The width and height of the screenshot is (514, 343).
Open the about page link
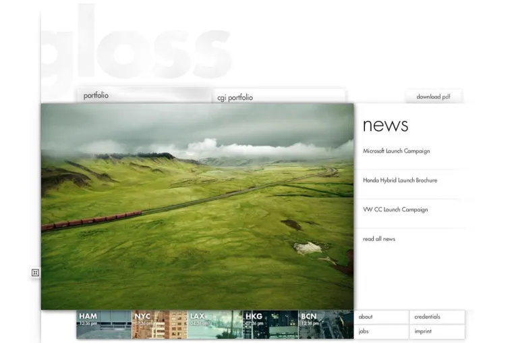point(382,317)
